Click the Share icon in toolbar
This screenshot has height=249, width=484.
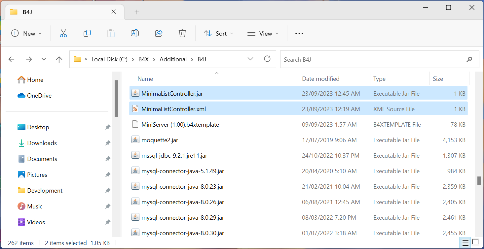159,33
